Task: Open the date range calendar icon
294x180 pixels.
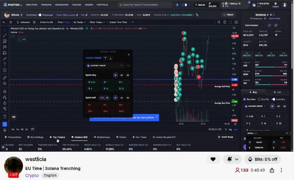Action: [x=33, y=129]
